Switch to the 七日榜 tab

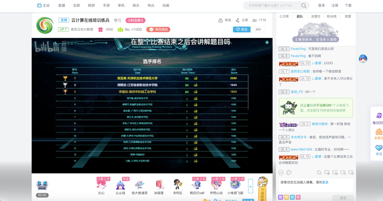click(x=284, y=16)
